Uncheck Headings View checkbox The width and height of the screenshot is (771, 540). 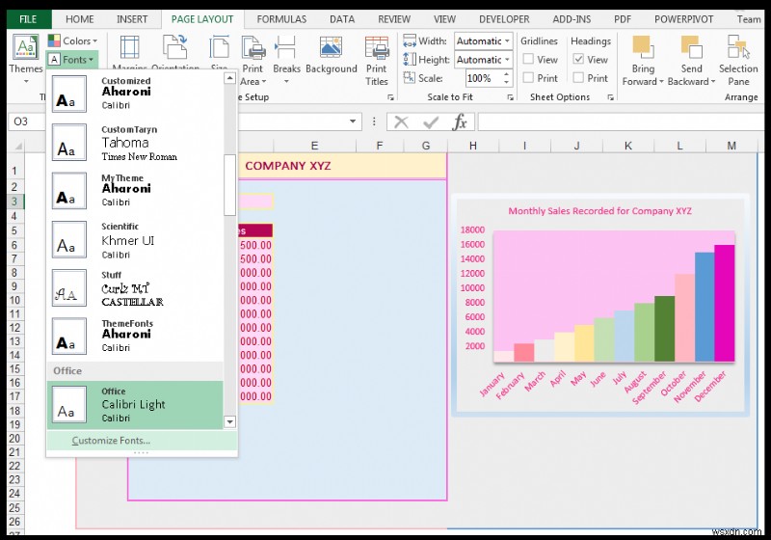(579, 59)
